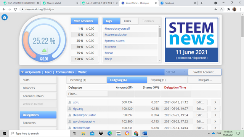Remove the xiguang delegation with X
This screenshot has width=244, height=137.
[215, 108]
